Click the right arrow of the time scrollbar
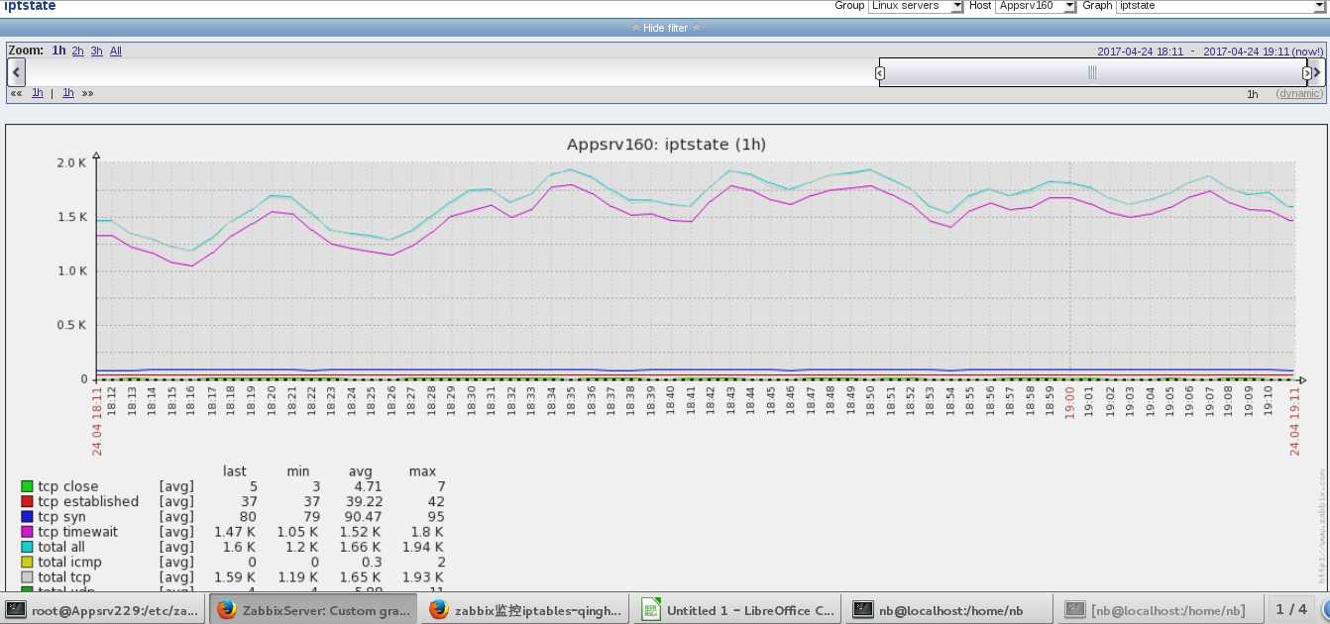1330x624 pixels. [1317, 72]
